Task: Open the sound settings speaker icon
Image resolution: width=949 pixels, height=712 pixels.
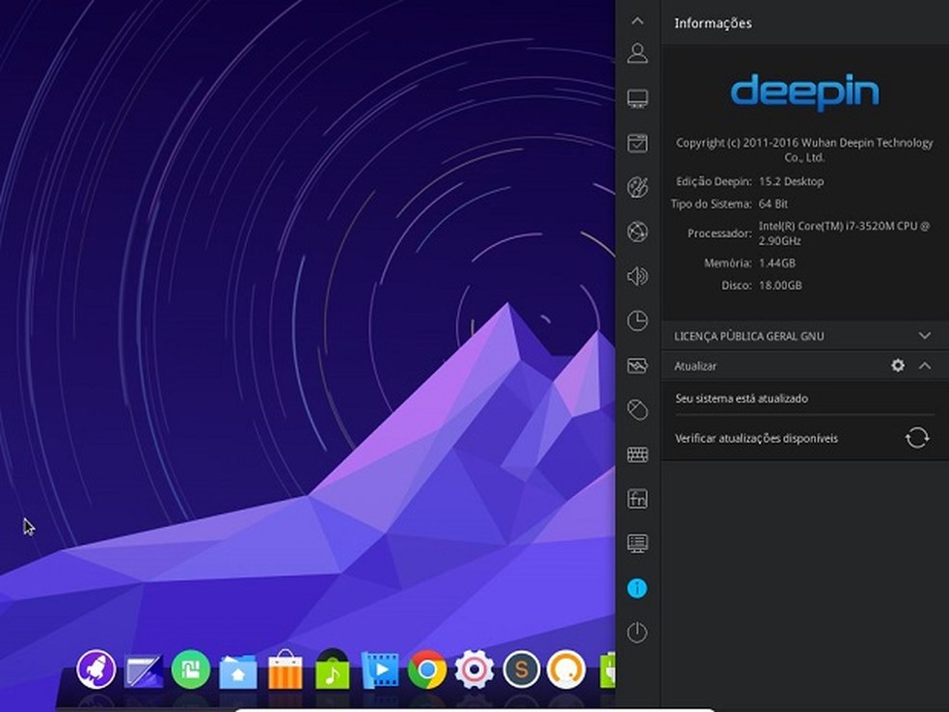Action: 637,277
